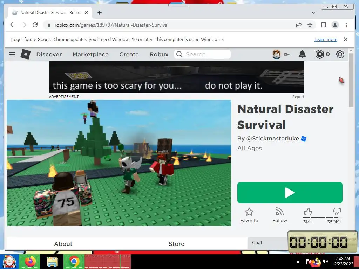Open the Roblox hamburger navigation menu
Viewport: 359px width, 269px height.
(x=12, y=54)
